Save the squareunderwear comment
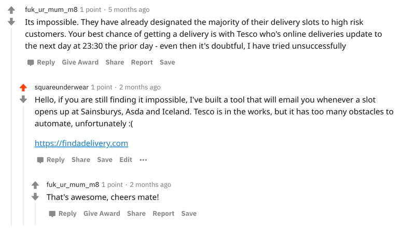Image resolution: width=415 pixels, height=235 pixels. click(105, 159)
